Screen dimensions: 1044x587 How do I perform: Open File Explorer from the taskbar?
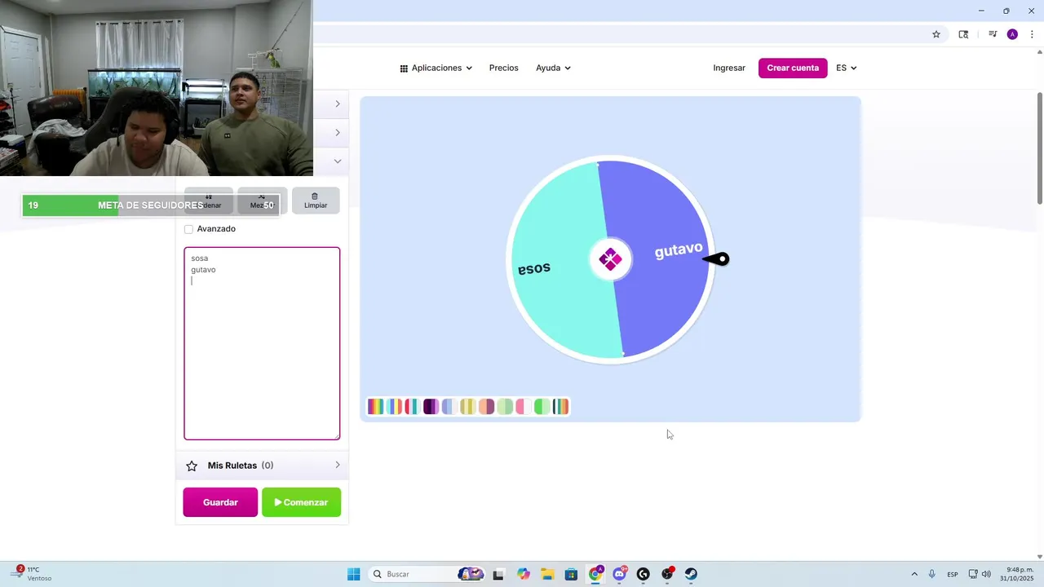click(x=547, y=574)
